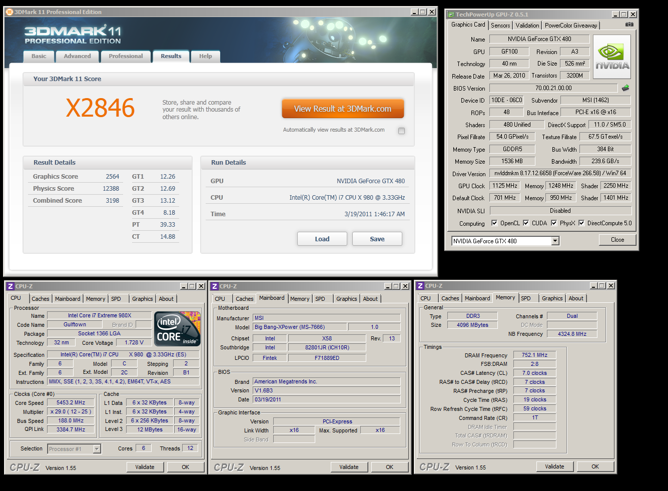This screenshot has width=668, height=491.
Task: Click the Save button in Run Details
Action: [377, 239]
